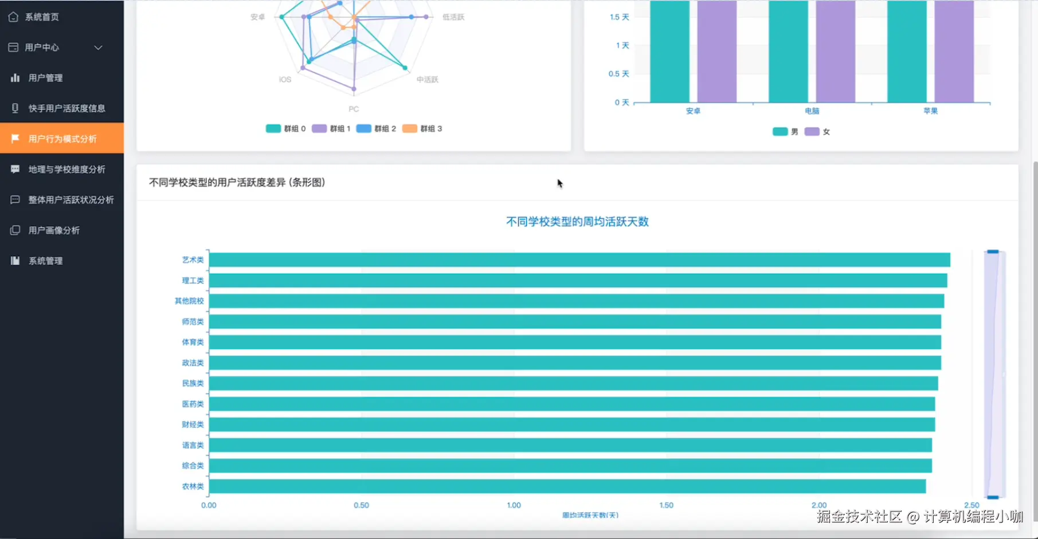Expand the 用户中心 menu chevron

pos(98,48)
